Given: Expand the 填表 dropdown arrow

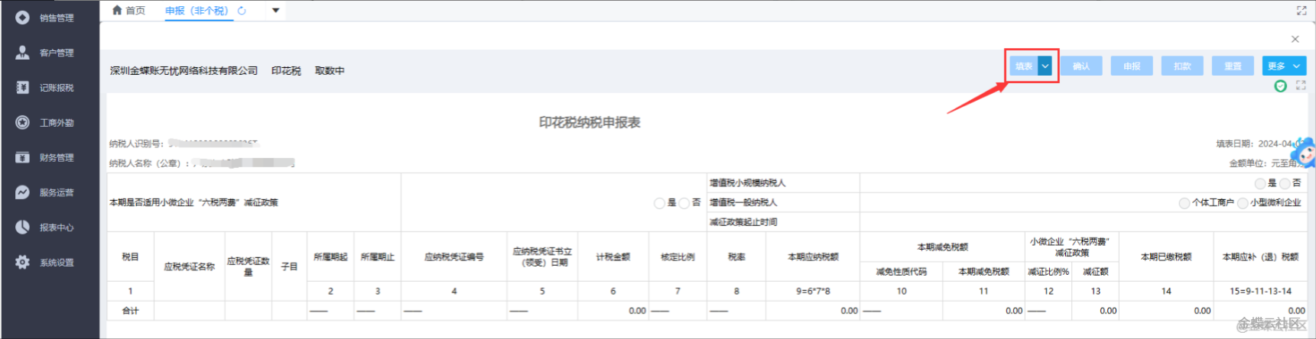Looking at the screenshot, I should [1045, 66].
